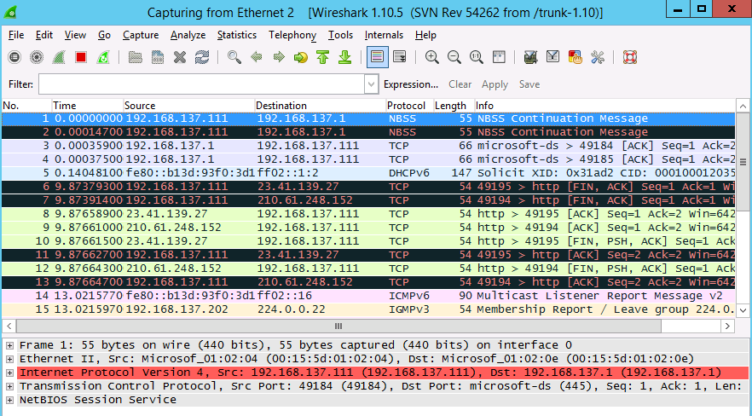Select packet 15 IGMPv3 Membership Report row
This screenshot has width=752, height=416.
368,309
